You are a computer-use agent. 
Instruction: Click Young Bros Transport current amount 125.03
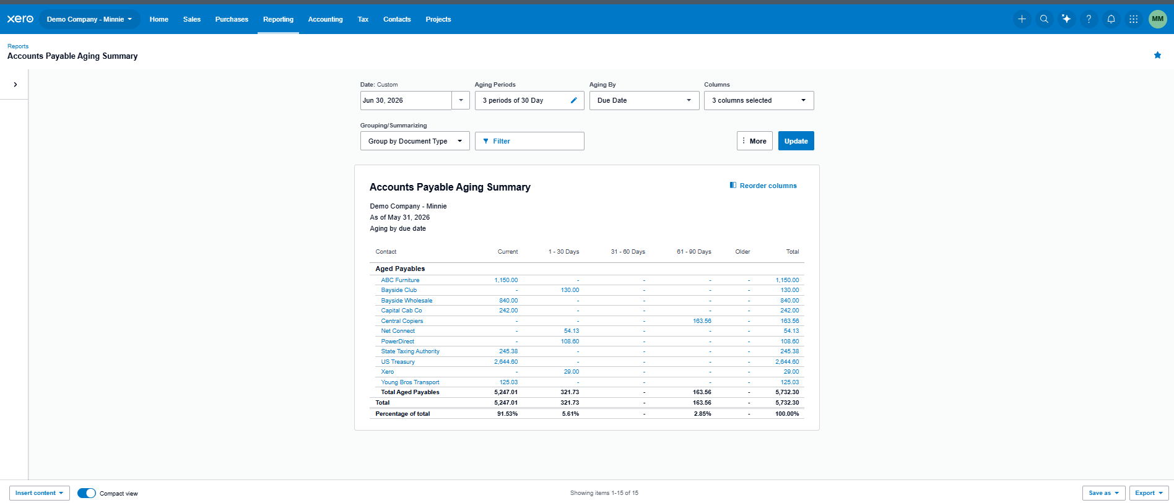click(x=508, y=382)
